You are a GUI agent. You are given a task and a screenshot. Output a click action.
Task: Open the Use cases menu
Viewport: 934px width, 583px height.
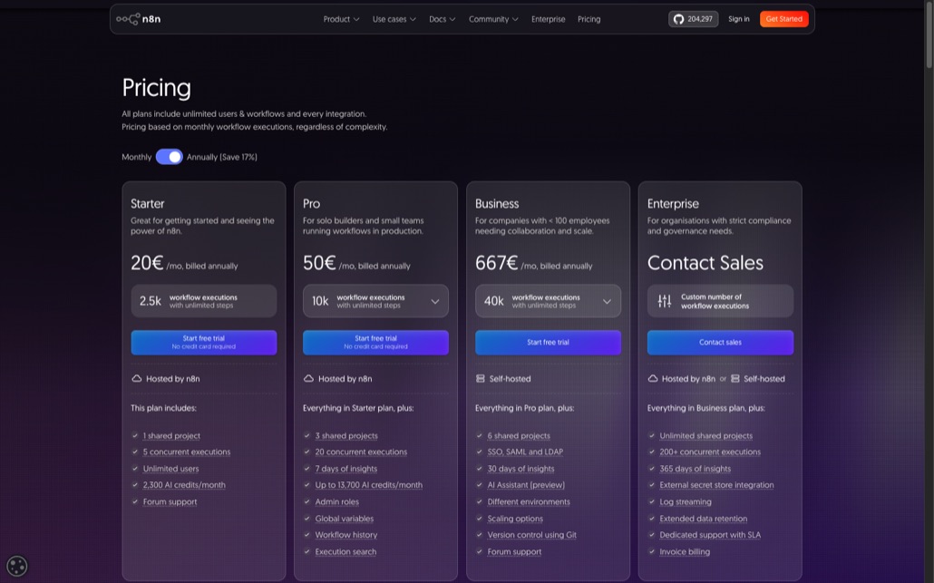click(x=394, y=19)
